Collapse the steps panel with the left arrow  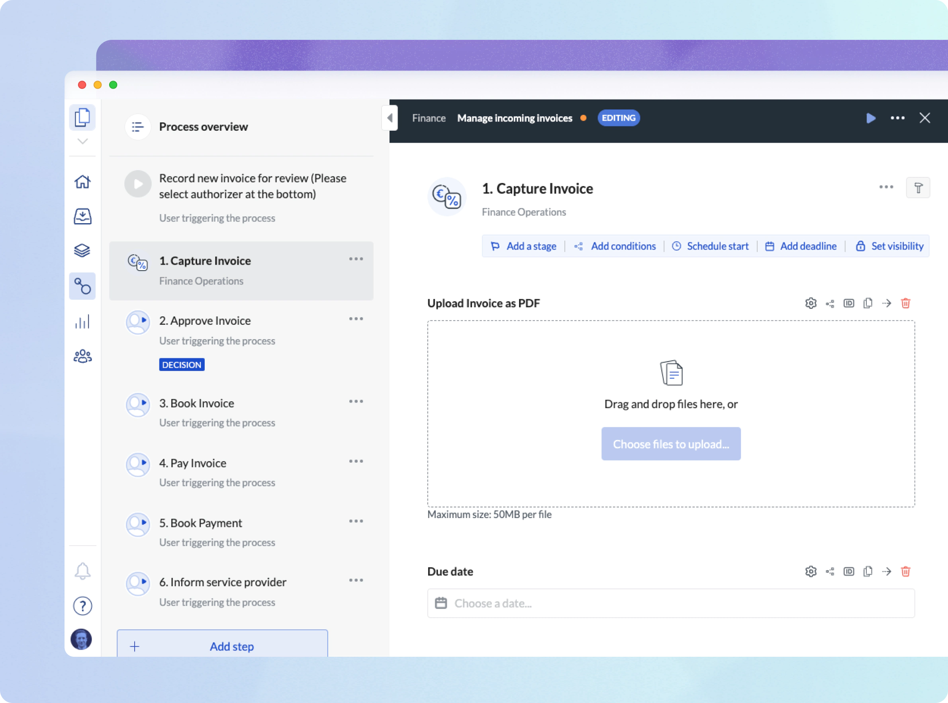[x=390, y=118]
